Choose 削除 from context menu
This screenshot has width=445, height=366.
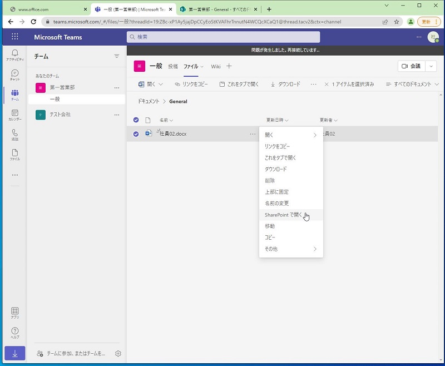click(x=291, y=181)
